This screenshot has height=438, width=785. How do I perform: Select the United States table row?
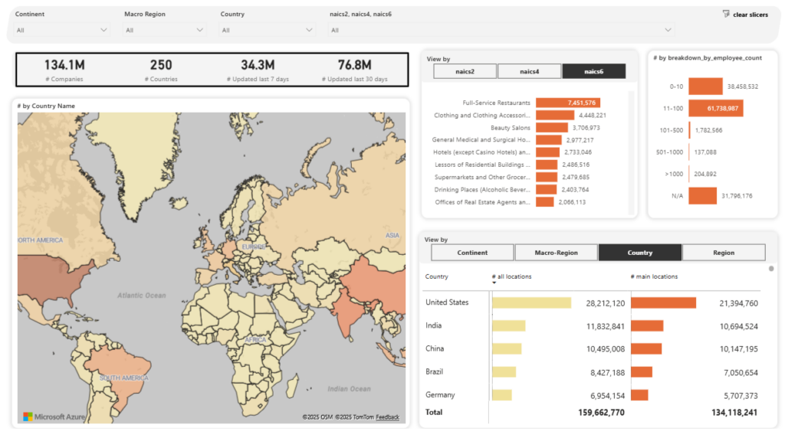[x=447, y=302]
